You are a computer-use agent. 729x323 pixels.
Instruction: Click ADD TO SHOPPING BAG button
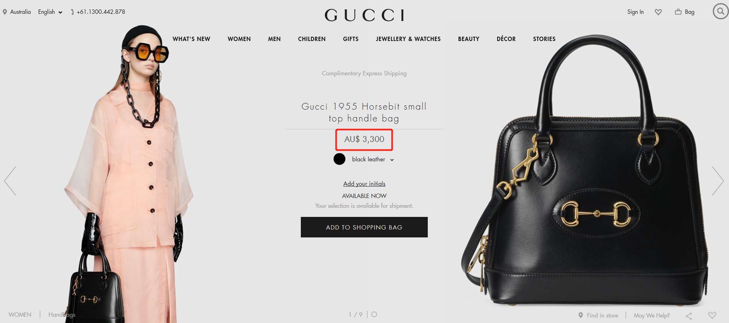click(x=364, y=227)
